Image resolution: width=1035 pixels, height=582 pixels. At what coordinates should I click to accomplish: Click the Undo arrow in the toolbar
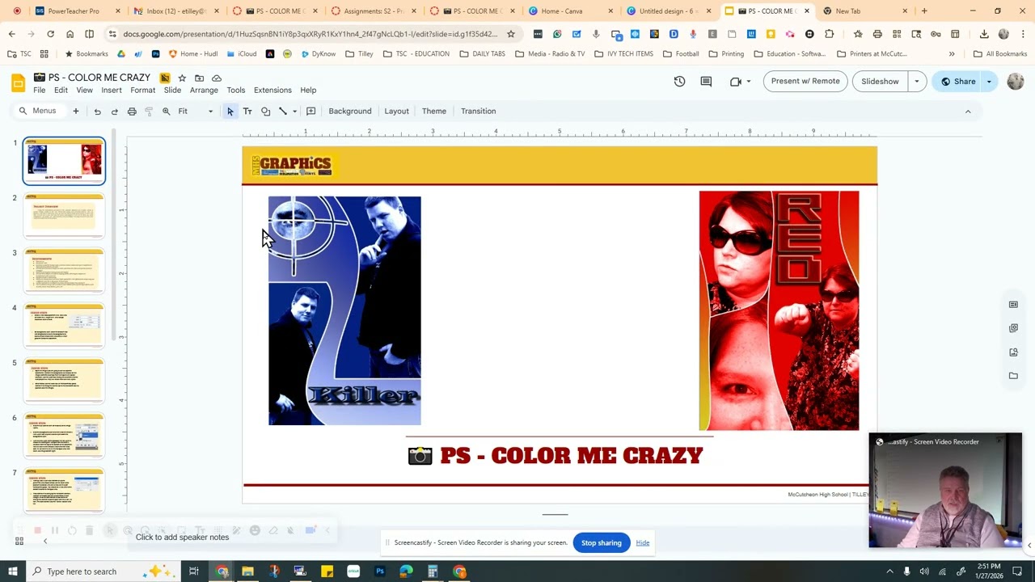coord(97,112)
